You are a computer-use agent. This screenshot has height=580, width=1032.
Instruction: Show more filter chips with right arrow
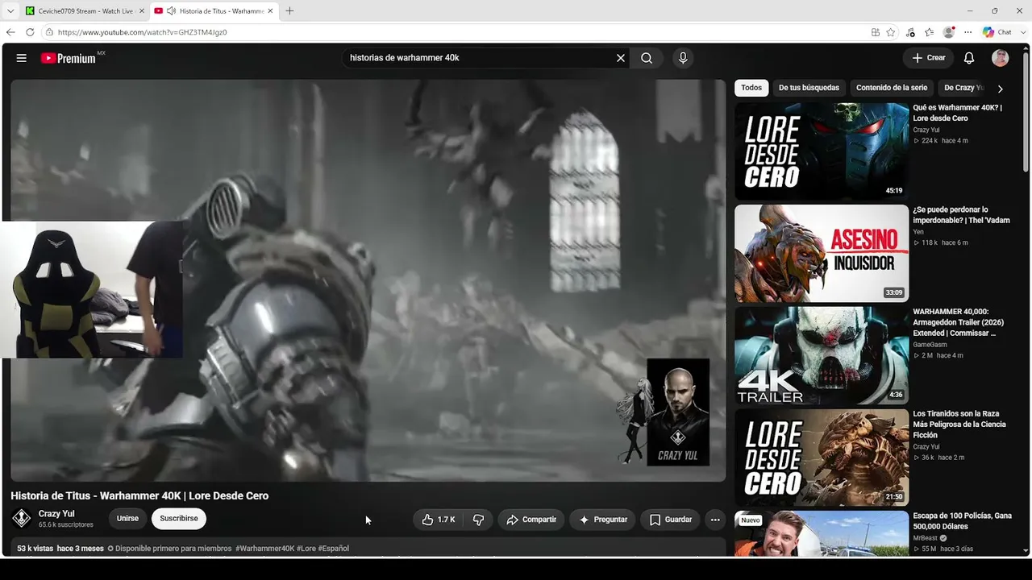pyautogui.click(x=1001, y=89)
